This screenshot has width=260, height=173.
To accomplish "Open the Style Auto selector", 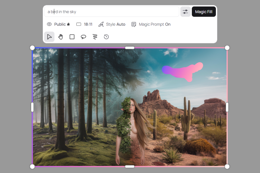I will (x=112, y=24).
